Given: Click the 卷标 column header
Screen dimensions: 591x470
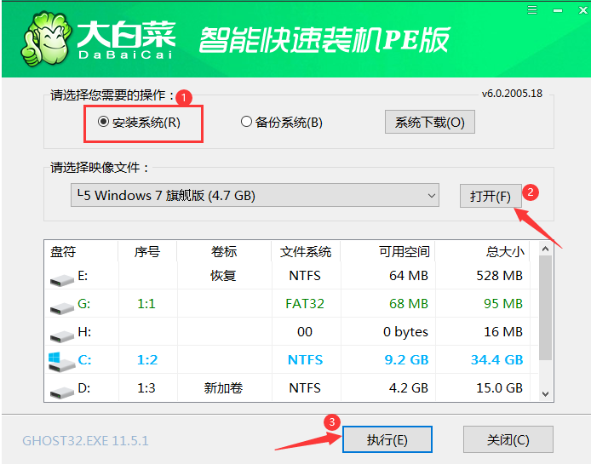Looking at the screenshot, I should (x=223, y=252).
